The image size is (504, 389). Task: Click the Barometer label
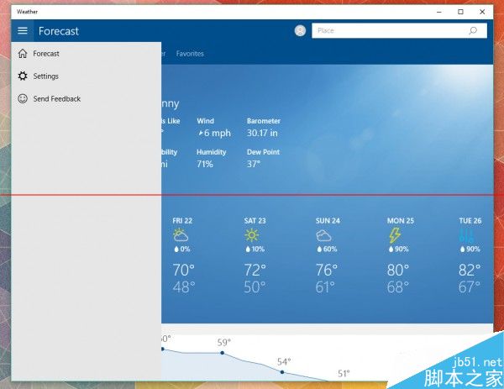264,121
